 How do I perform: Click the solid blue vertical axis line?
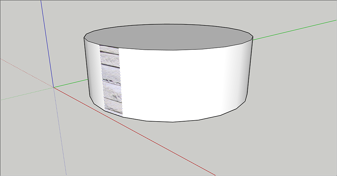pos(47,43)
